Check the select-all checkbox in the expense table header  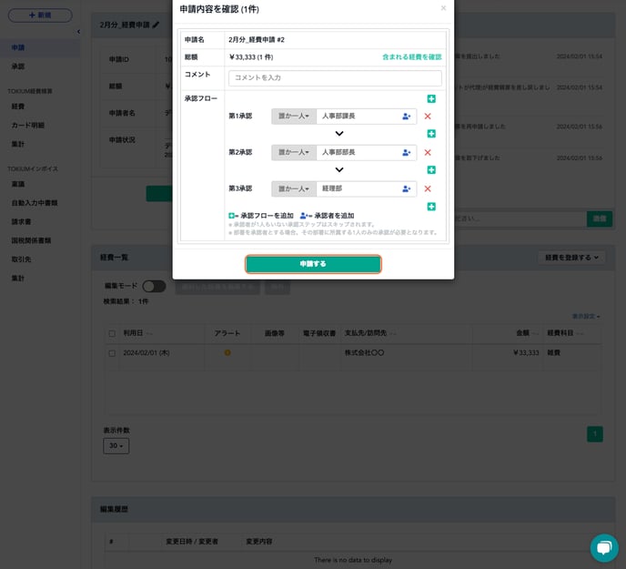point(112,333)
